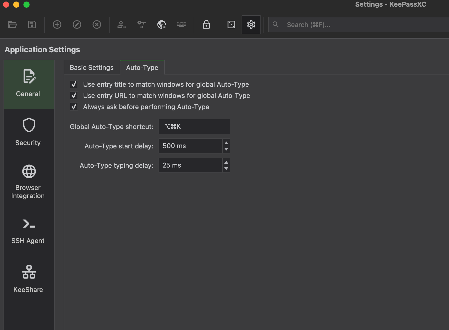449x330 pixels.
Task: Click the 'Global Auto-Type shortcut:' label
Action: [x=111, y=127]
